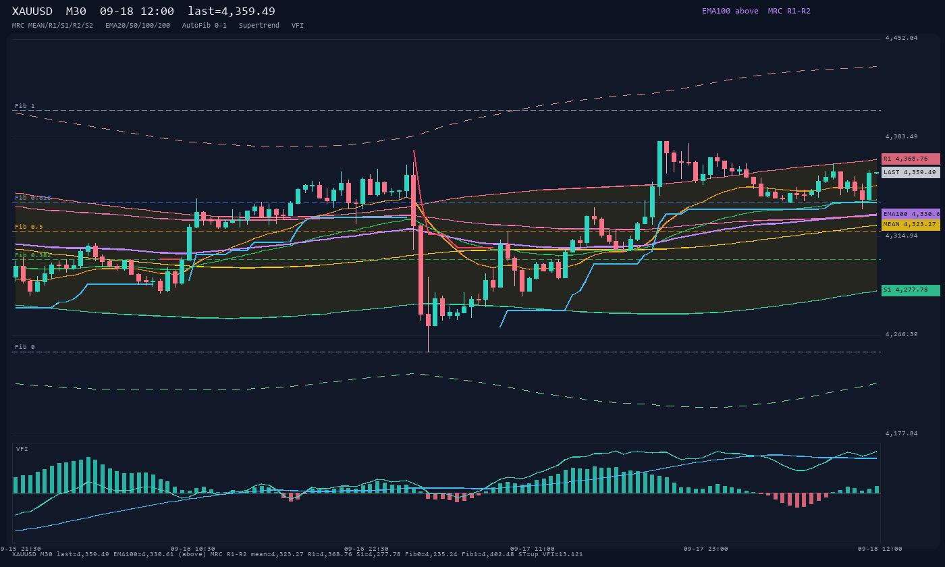Click the "EMA100 above" status text

(730, 11)
